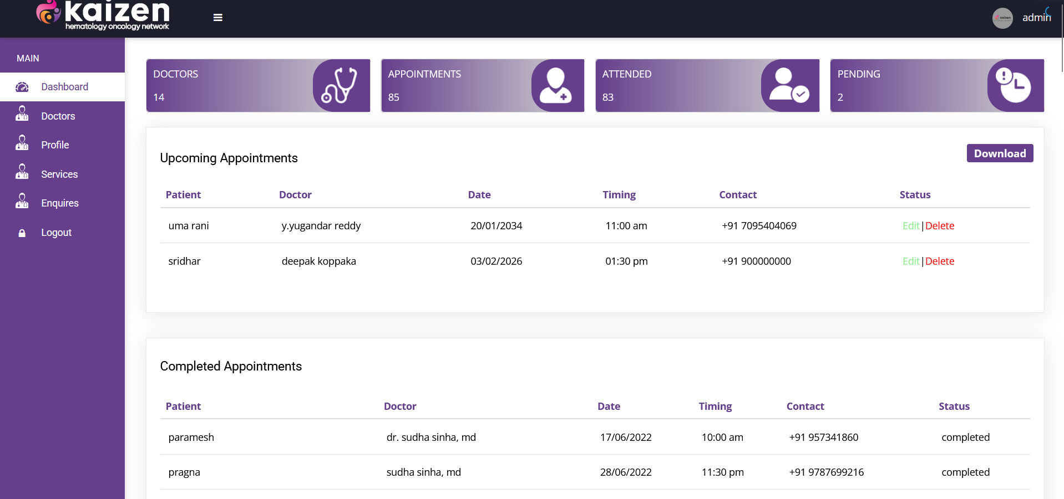
Task: Switch to the Dashboard menu entry
Action: (x=64, y=87)
